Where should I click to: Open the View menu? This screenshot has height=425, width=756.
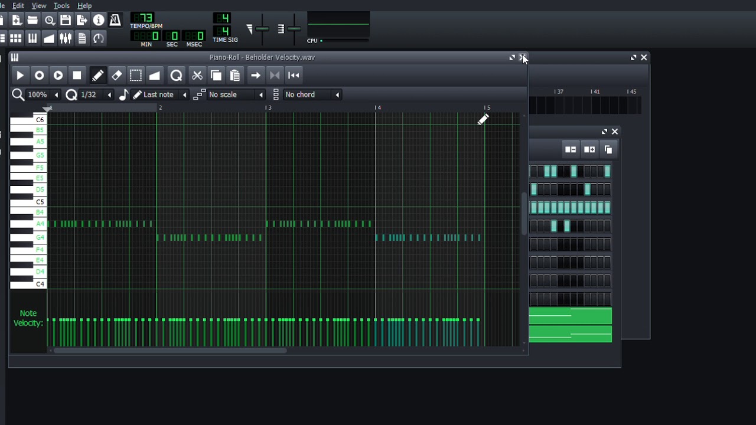pyautogui.click(x=39, y=6)
